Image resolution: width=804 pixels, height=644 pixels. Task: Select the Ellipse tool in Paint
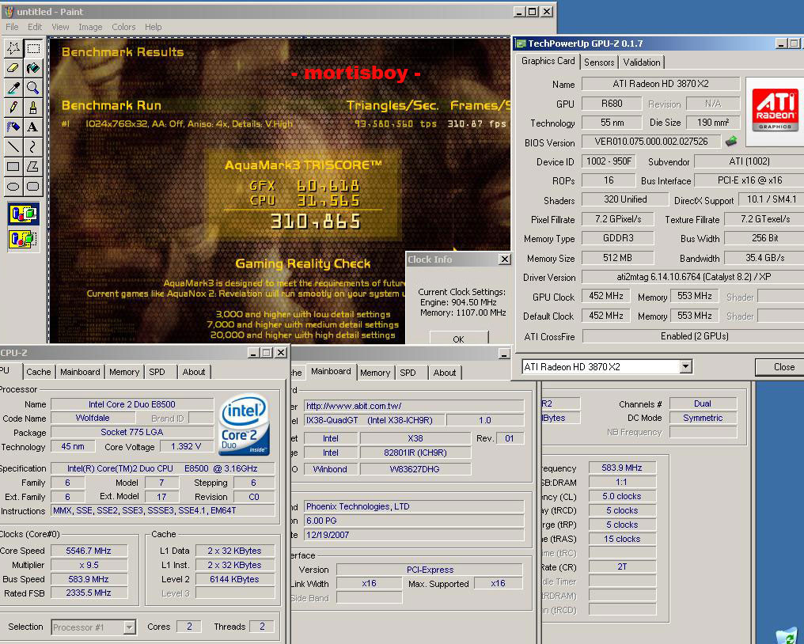tap(13, 186)
